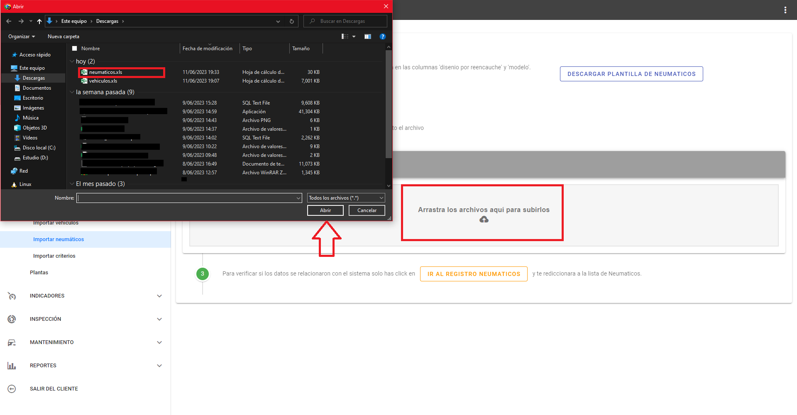Go up one folder level arrow
This screenshot has width=797, height=415.
pos(39,21)
